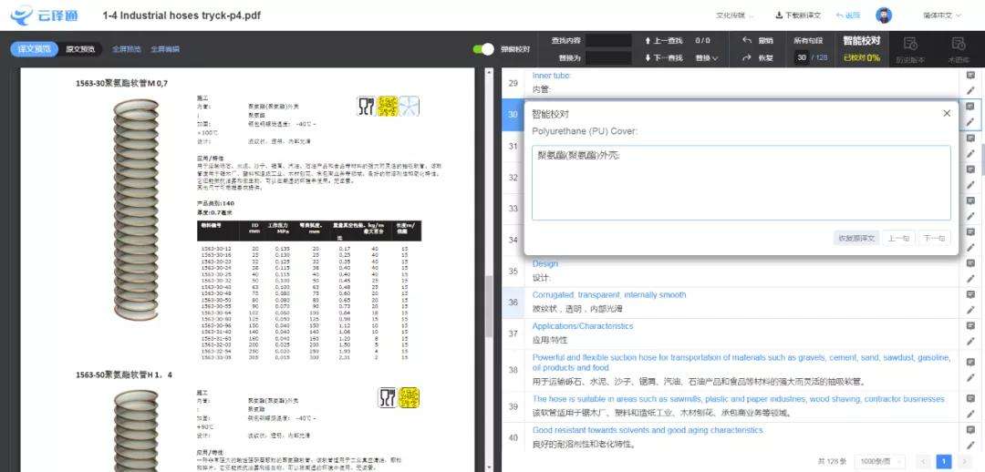Open the 1000条/页 page size dropdown

click(x=880, y=461)
